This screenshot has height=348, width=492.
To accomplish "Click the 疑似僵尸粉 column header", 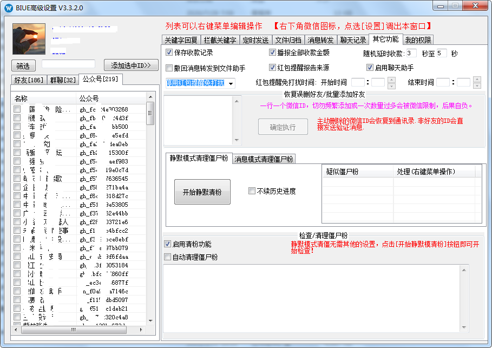I will 358,172.
